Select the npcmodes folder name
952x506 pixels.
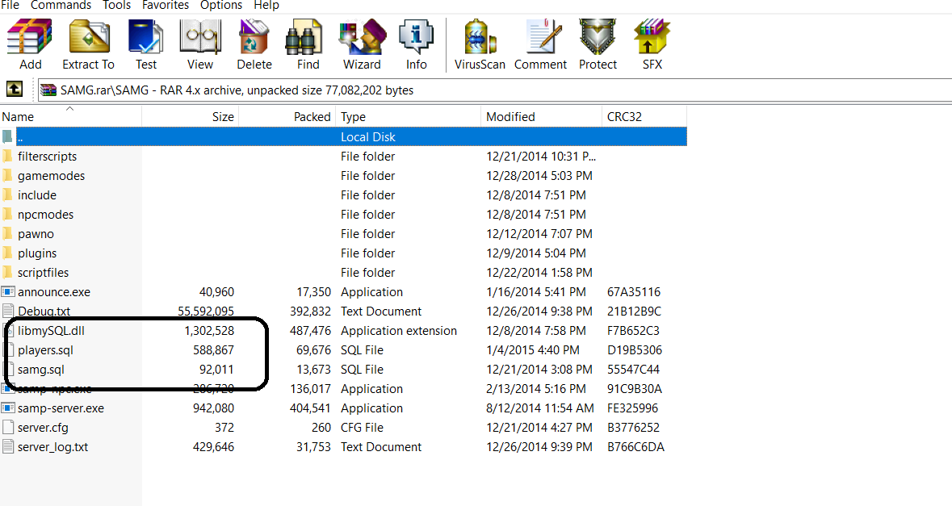tap(45, 214)
